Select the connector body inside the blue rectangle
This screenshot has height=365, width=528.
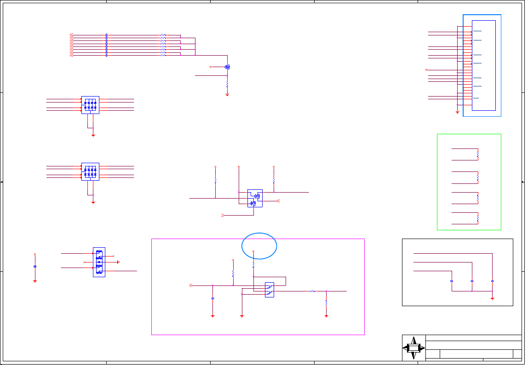[x=483, y=65]
